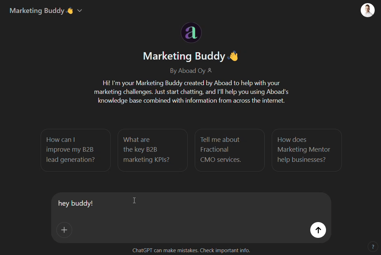381x255 pixels.
Task: Click the waving hand emoji in centered heading
Action: click(233, 56)
